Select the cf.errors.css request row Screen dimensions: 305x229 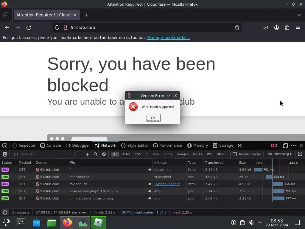coord(152,177)
